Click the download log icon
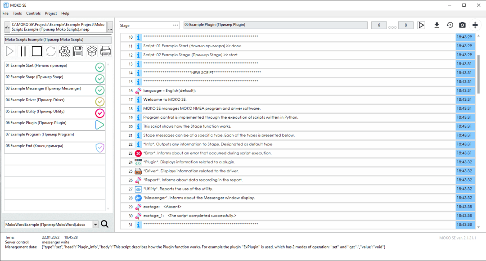The height and width of the screenshot is (261, 486). pos(436,25)
